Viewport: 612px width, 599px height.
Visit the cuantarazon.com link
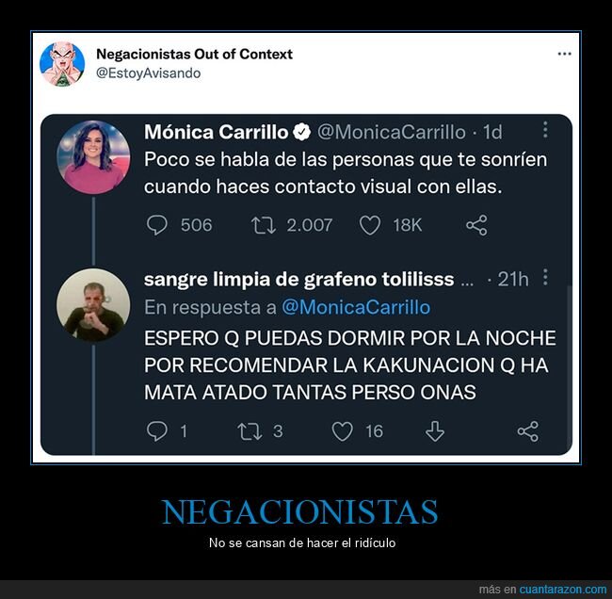coord(563,589)
